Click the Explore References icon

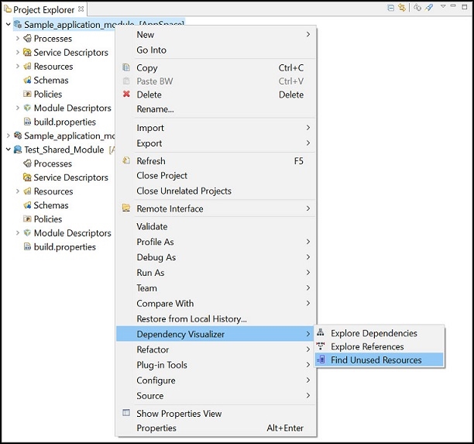321,346
